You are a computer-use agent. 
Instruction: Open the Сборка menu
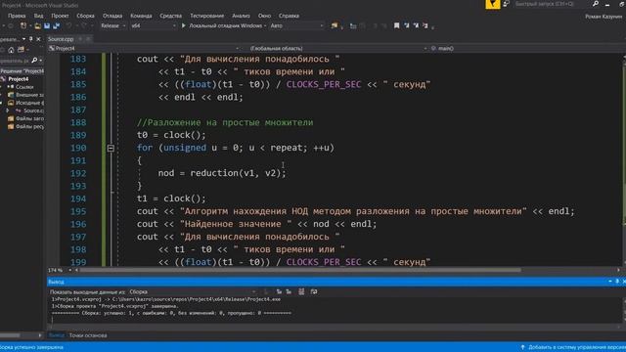click(85, 16)
